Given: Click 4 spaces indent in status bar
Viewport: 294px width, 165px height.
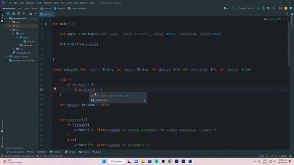Looking at the screenshot, I should 283,156.
